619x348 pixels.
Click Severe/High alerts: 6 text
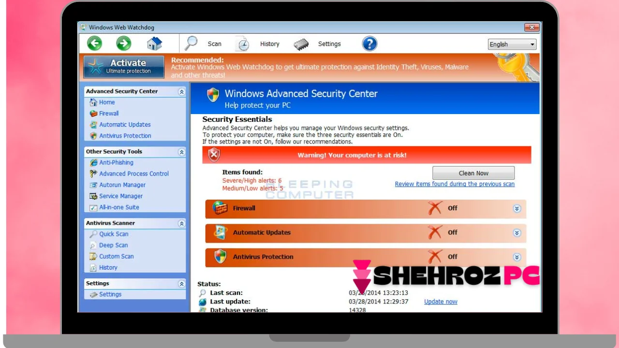point(252,181)
